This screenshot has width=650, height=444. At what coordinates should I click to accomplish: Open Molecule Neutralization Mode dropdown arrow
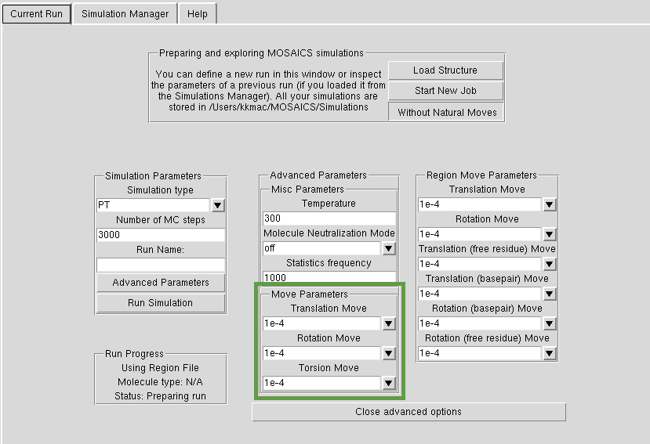tap(388, 248)
